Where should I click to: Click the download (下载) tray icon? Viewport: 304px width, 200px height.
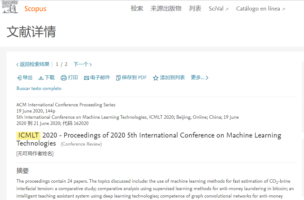[x=41, y=78]
